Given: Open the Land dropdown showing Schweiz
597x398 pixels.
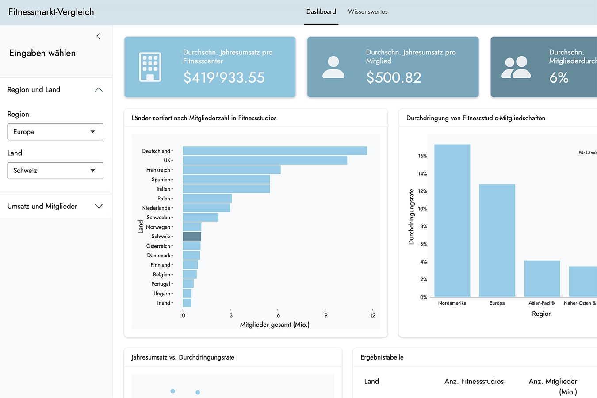Looking at the screenshot, I should pyautogui.click(x=55, y=171).
